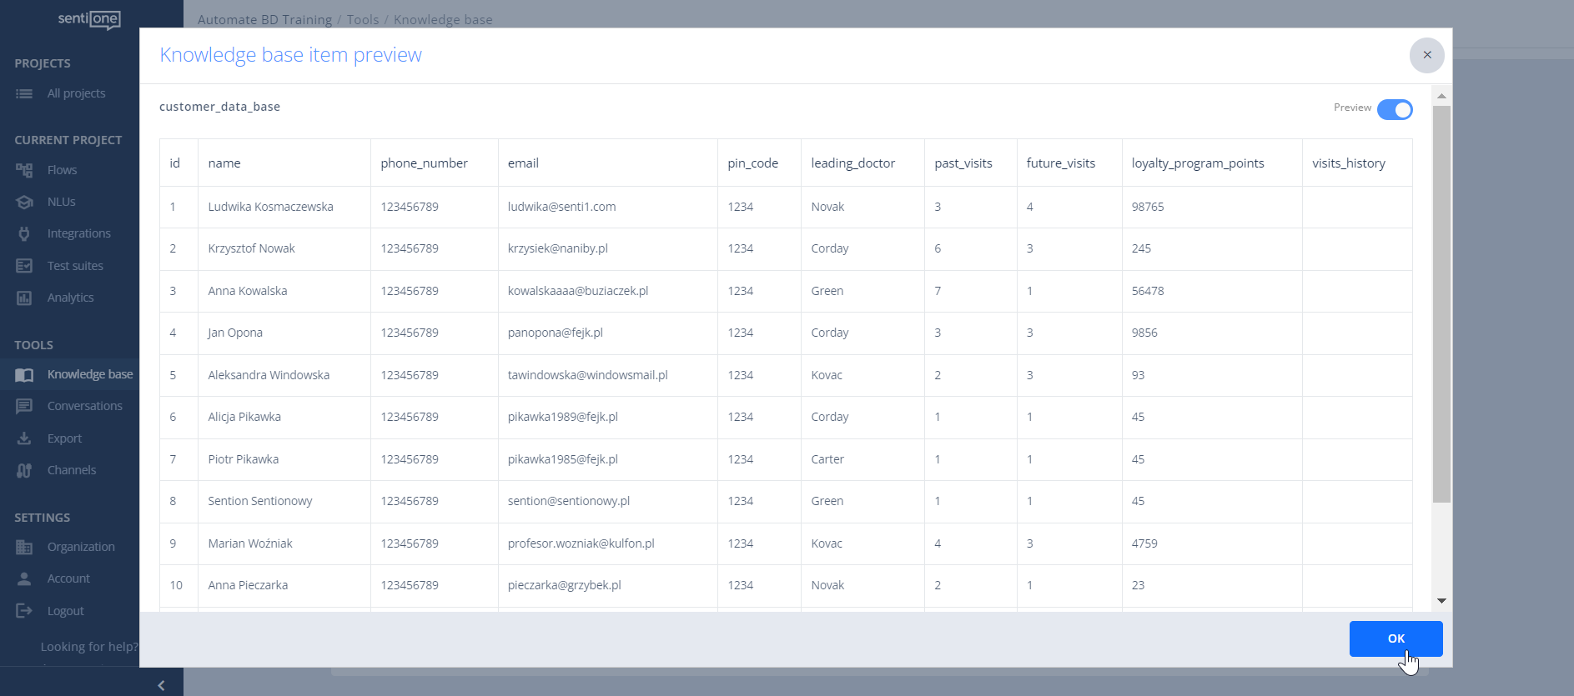Click the scrollbar down arrow
This screenshot has width=1574, height=696.
(x=1441, y=600)
